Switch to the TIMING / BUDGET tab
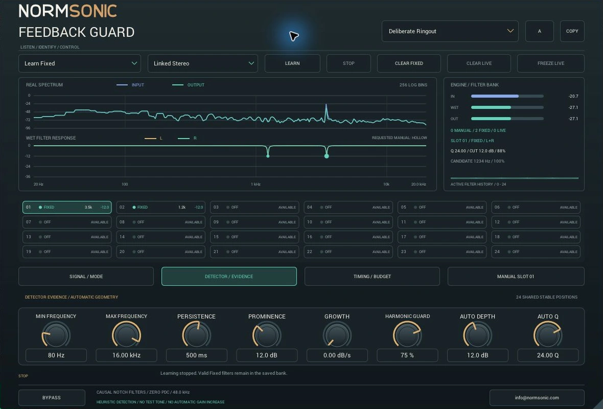The image size is (603, 409). [372, 276]
